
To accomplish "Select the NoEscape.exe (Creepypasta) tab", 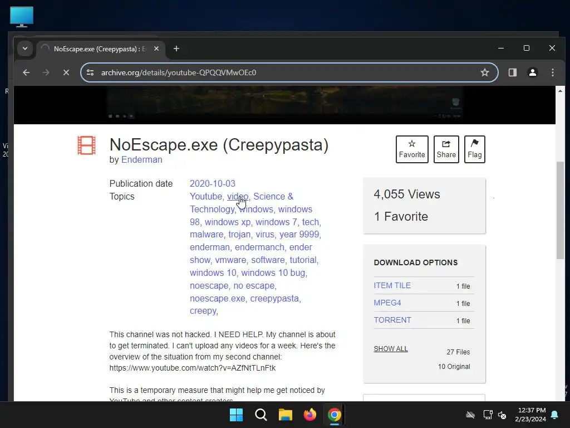I will (x=100, y=49).
